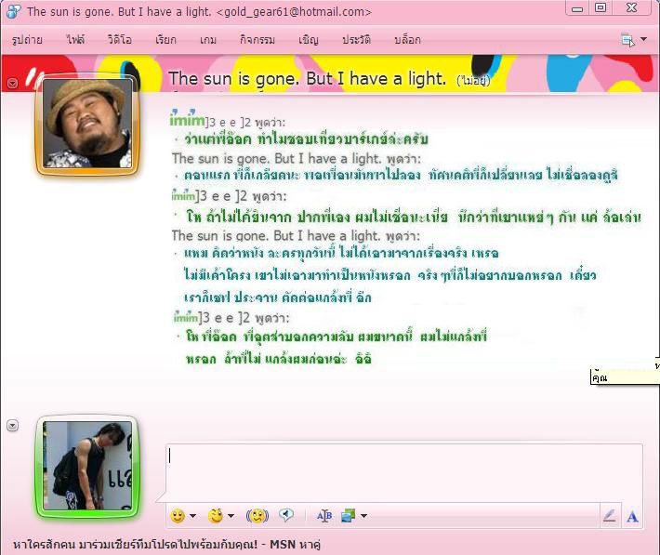Open the รูปถ่าย menu
660x555 pixels.
click(30, 40)
